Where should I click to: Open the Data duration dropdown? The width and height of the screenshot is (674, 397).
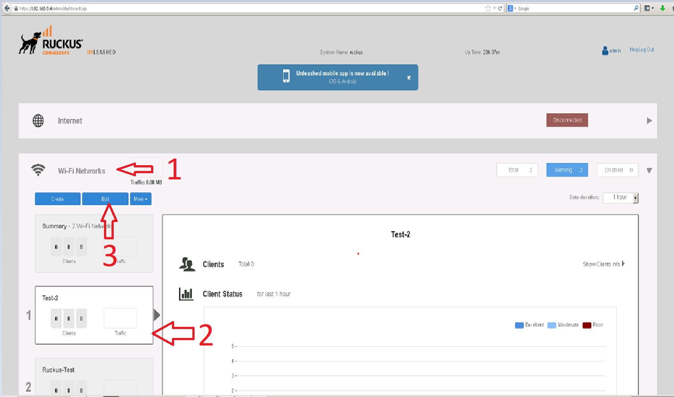click(x=620, y=198)
